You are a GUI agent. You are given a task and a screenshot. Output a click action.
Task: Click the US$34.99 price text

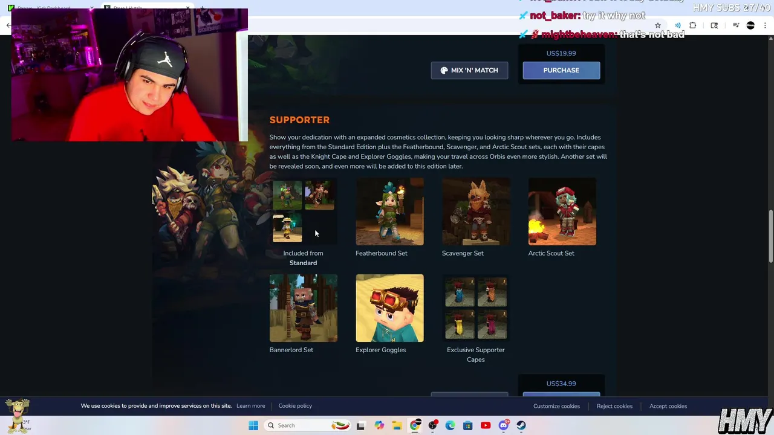[561, 384]
